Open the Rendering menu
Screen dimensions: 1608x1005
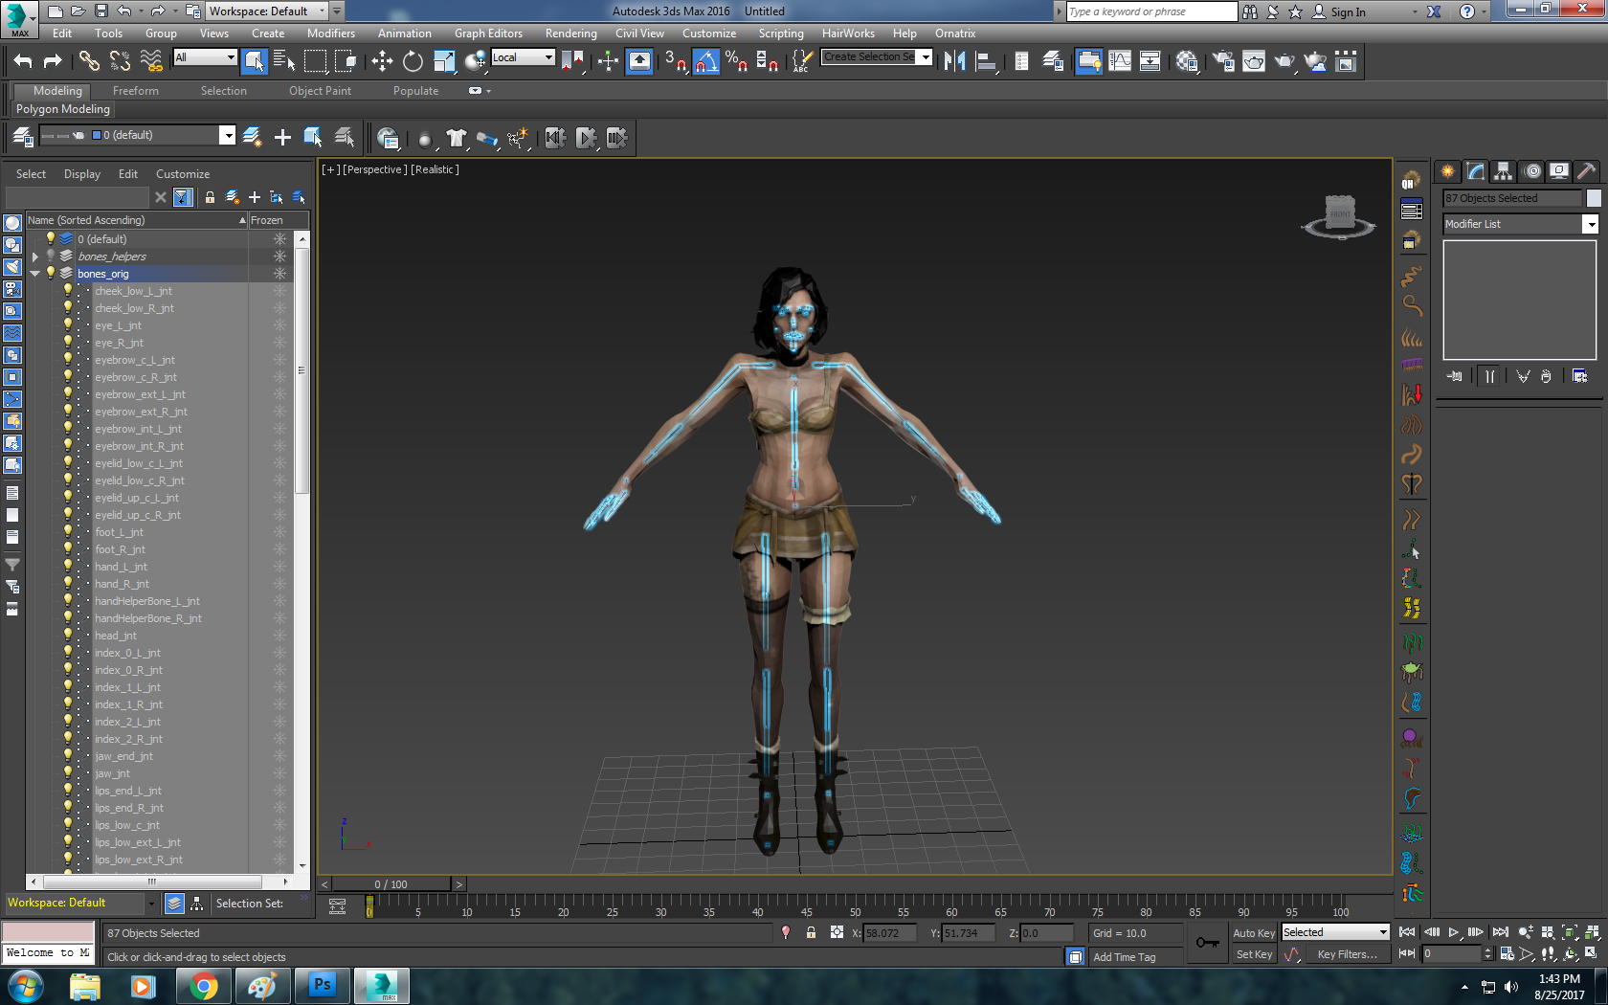click(570, 33)
